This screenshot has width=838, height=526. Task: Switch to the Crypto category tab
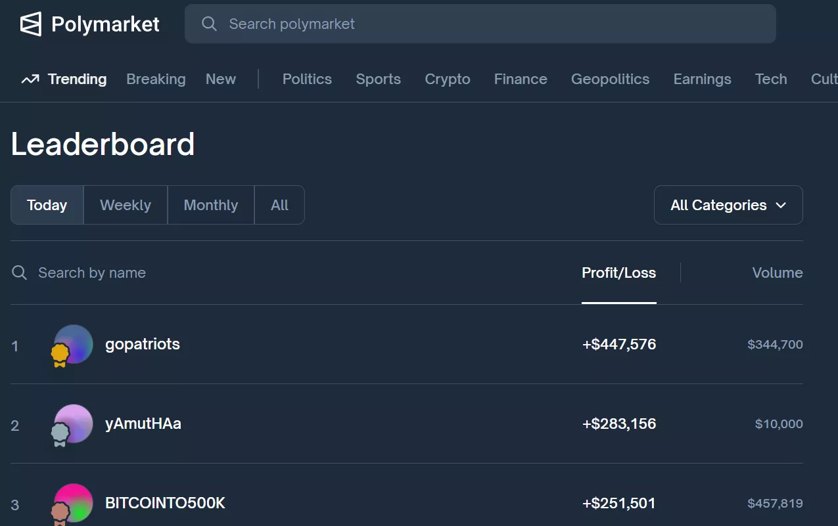(447, 79)
